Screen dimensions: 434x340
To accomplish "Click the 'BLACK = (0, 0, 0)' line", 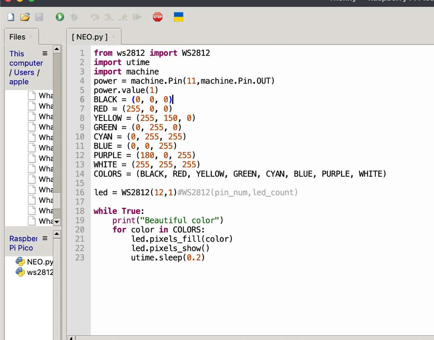I will point(133,100).
